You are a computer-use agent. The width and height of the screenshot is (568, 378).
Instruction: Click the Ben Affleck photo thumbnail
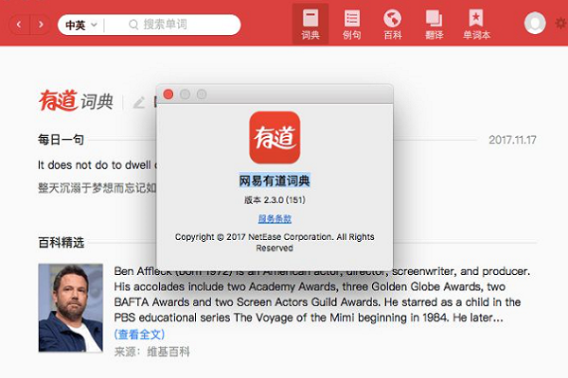71,307
